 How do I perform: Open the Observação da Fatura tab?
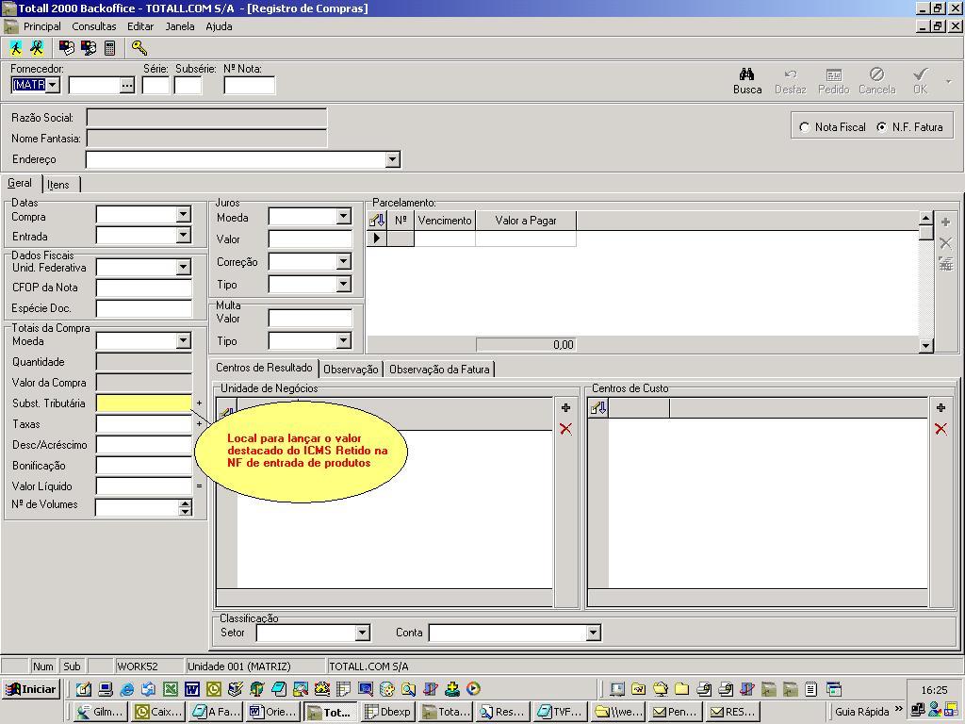(439, 370)
